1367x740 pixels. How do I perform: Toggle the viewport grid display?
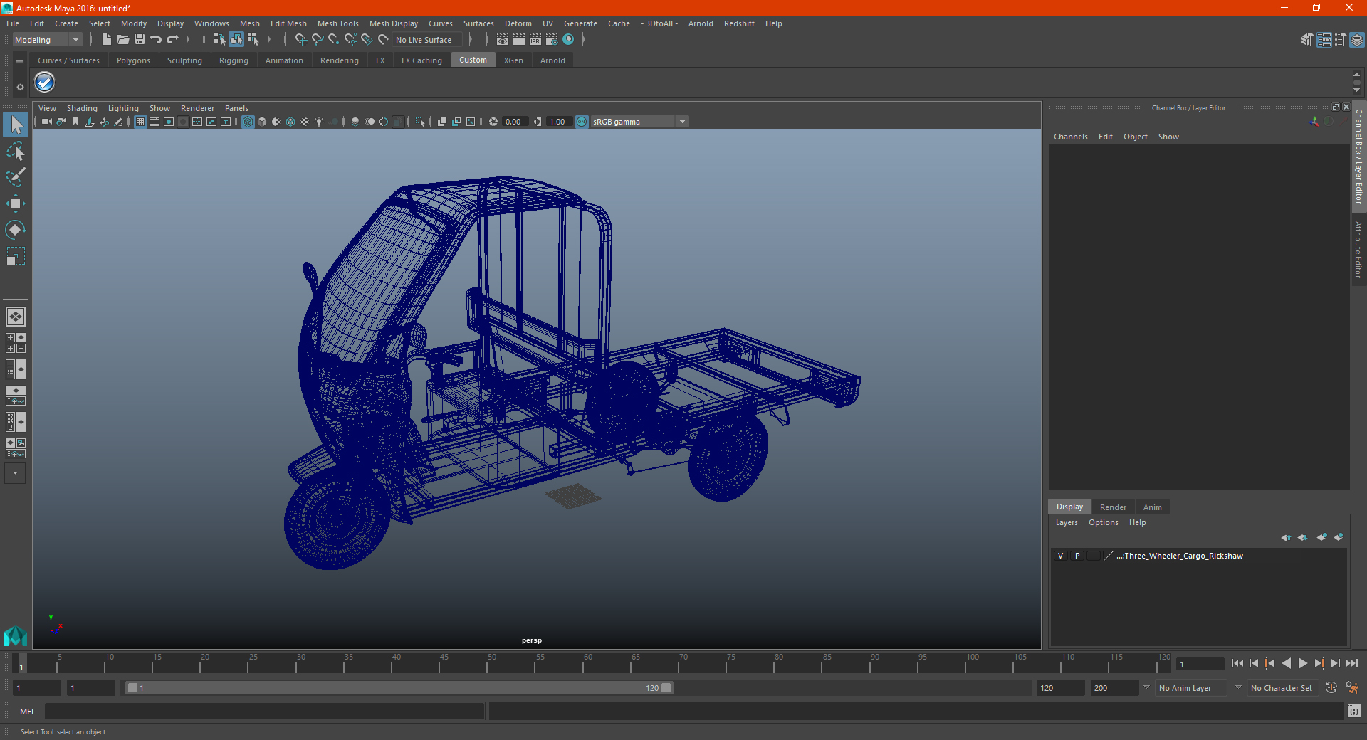click(140, 122)
